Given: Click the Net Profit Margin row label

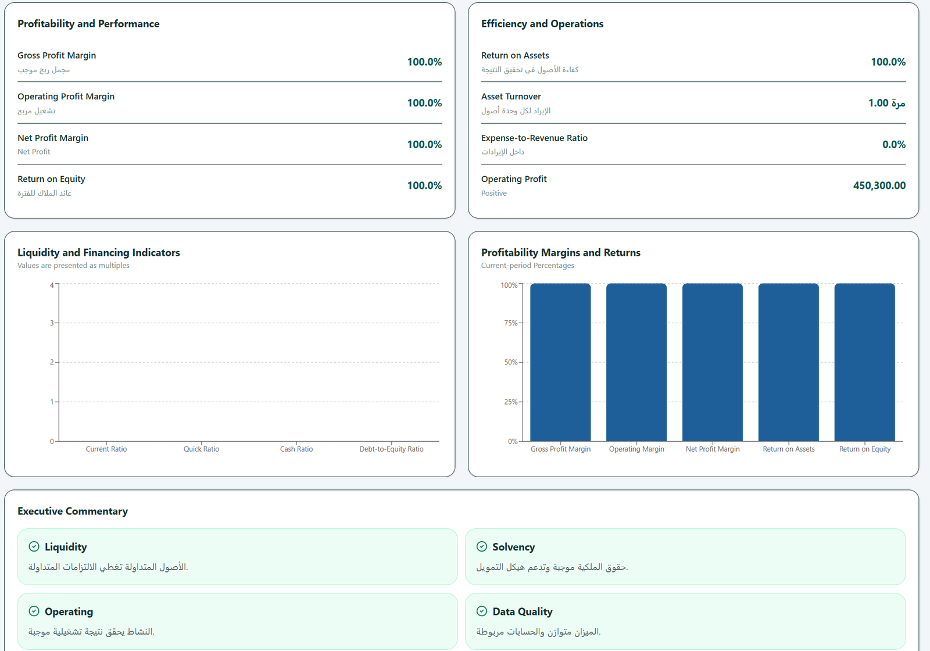Looking at the screenshot, I should point(53,138).
